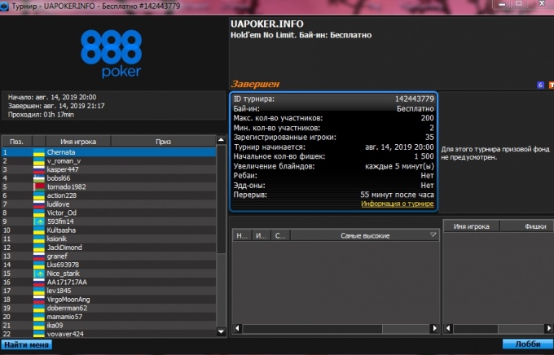Viewport: 554px width, 355px height.
Task: Click the Лобби button
Action: tap(528, 344)
